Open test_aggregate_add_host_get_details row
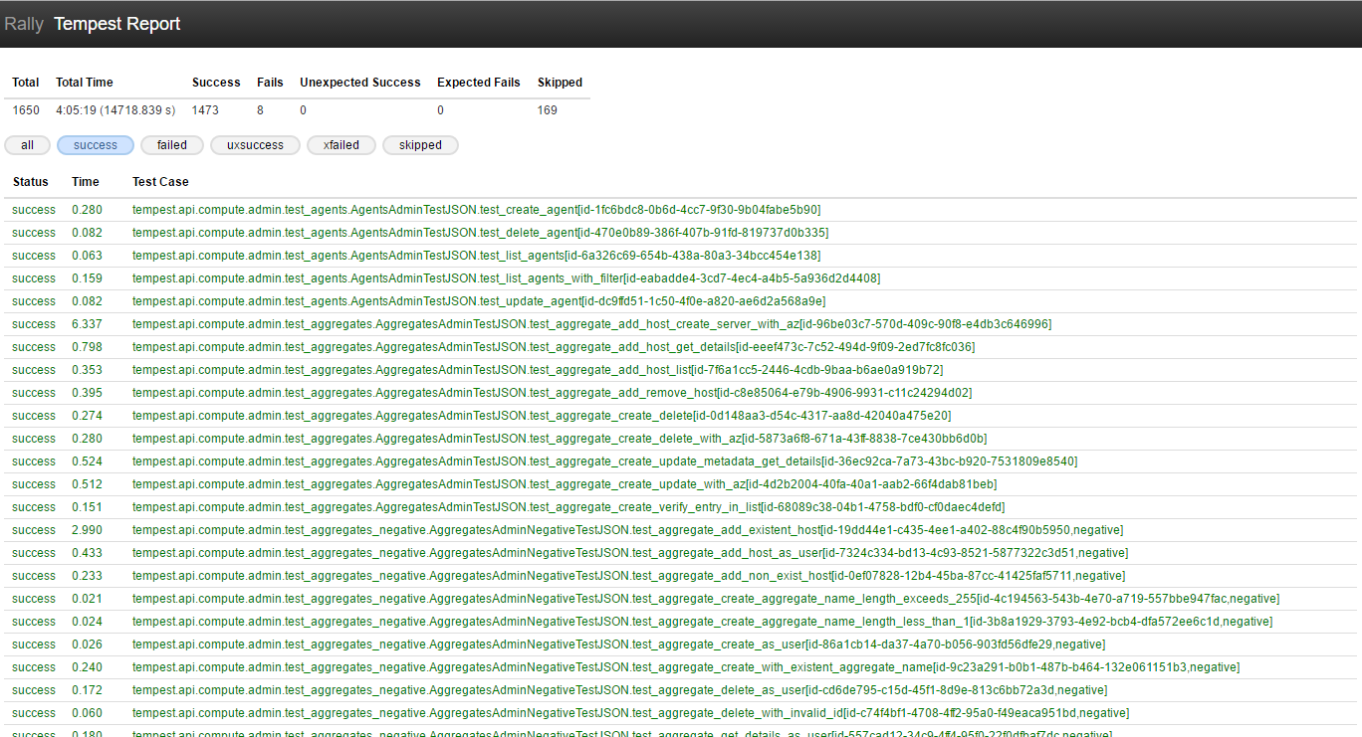 (x=680, y=347)
